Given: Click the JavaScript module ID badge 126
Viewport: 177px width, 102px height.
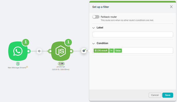Looking at the screenshot, I should click(61, 64).
